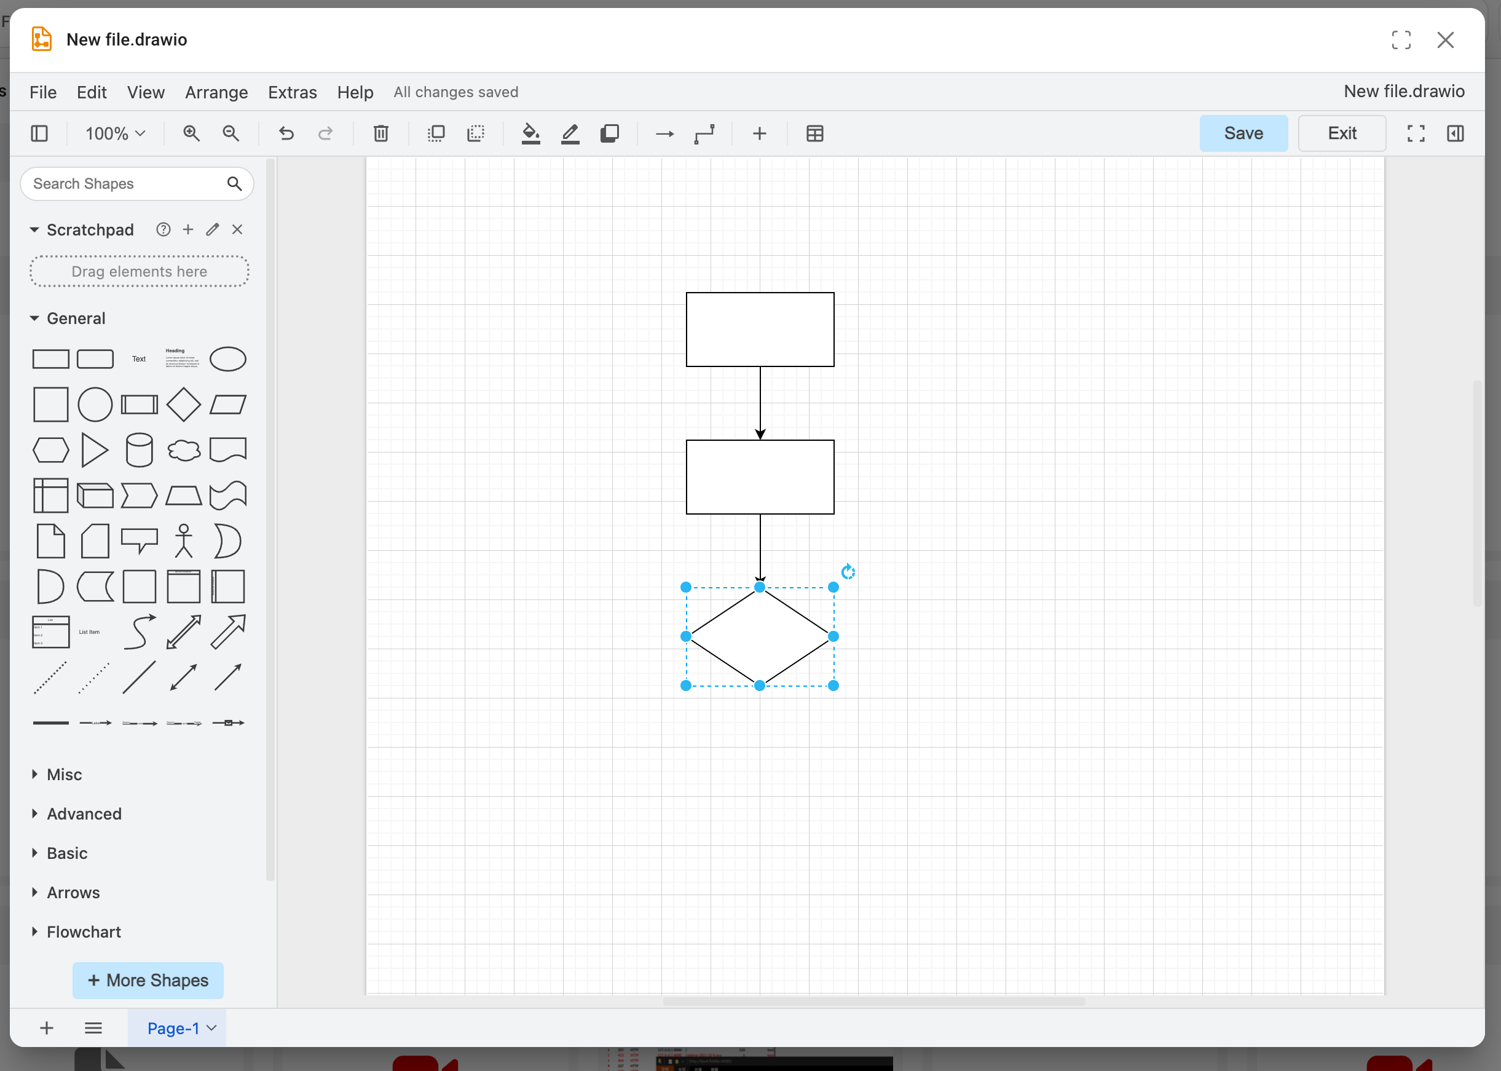The image size is (1501, 1071).
Task: Click the plus icon to insert a shape
Action: click(x=759, y=133)
